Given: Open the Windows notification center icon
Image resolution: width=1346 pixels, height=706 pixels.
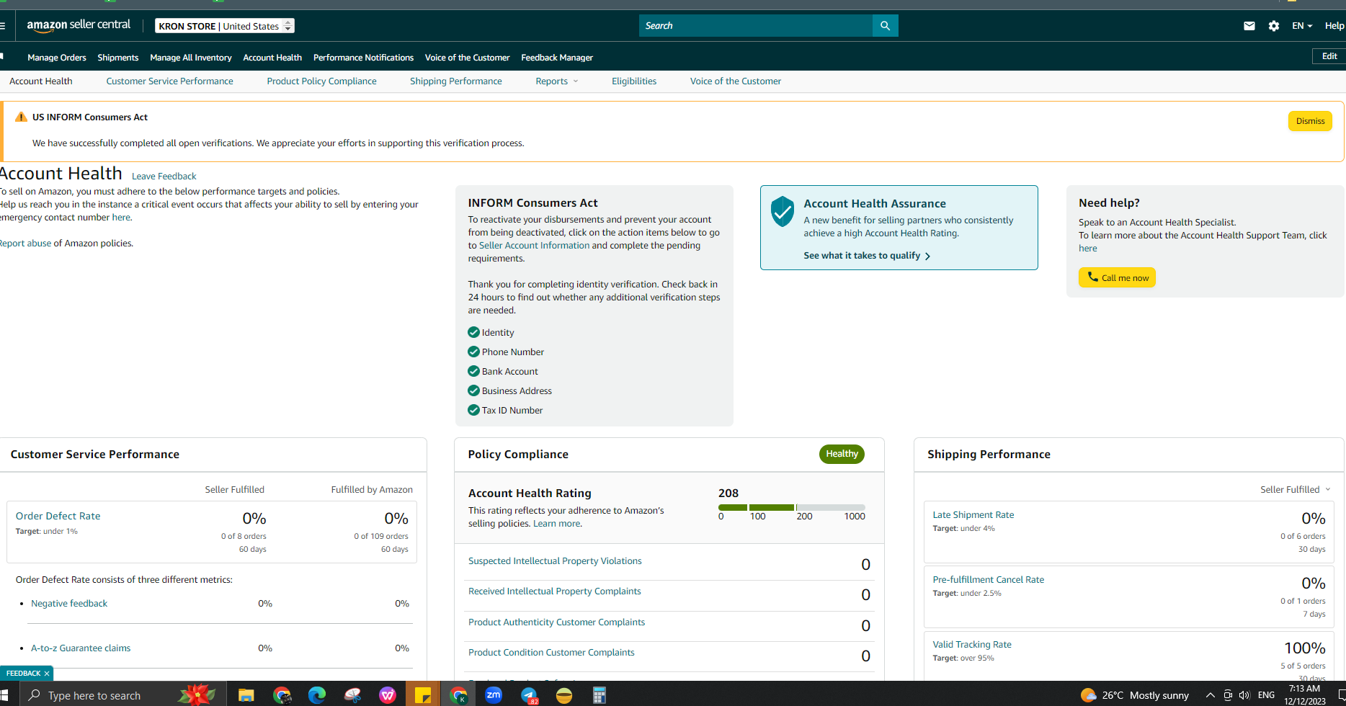Looking at the screenshot, I should (1342, 695).
